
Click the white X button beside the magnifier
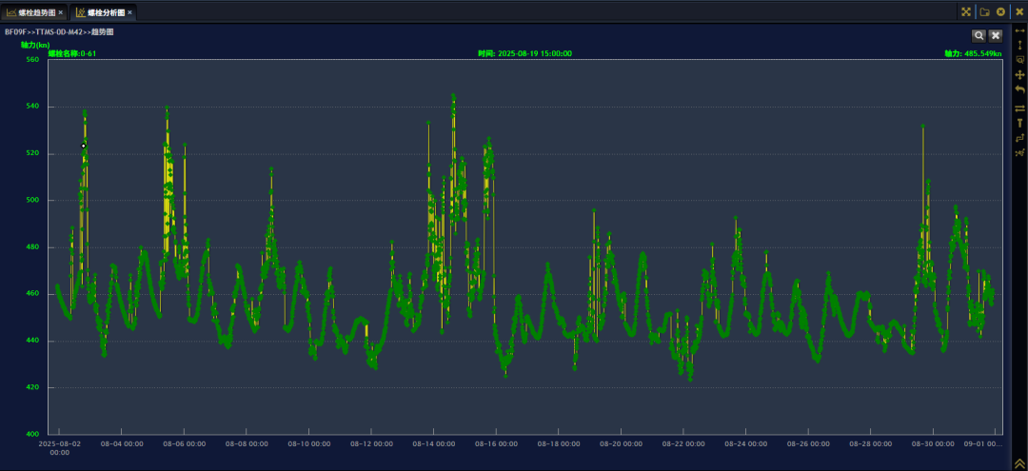coord(996,35)
